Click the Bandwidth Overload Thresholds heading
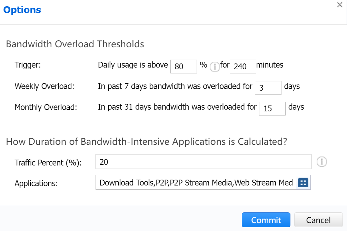This screenshot has height=231, width=347. pyautogui.click(x=75, y=44)
